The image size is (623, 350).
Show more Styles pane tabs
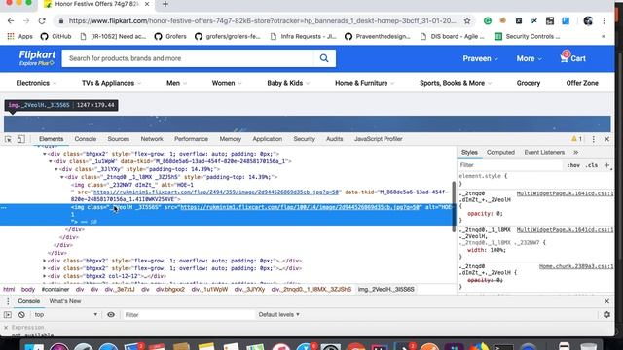575,153
